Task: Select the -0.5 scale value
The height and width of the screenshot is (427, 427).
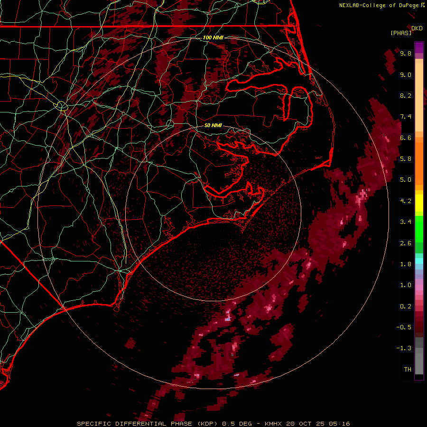Action: pos(404,327)
